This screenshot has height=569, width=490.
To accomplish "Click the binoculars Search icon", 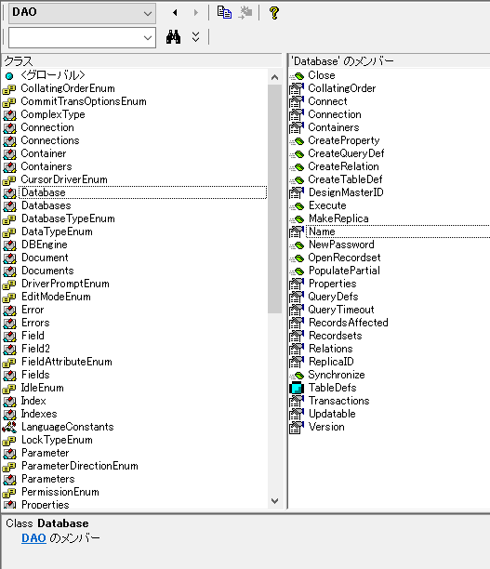I will click(174, 37).
